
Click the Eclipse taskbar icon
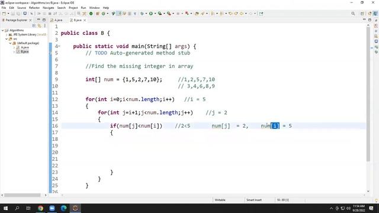click(75, 208)
